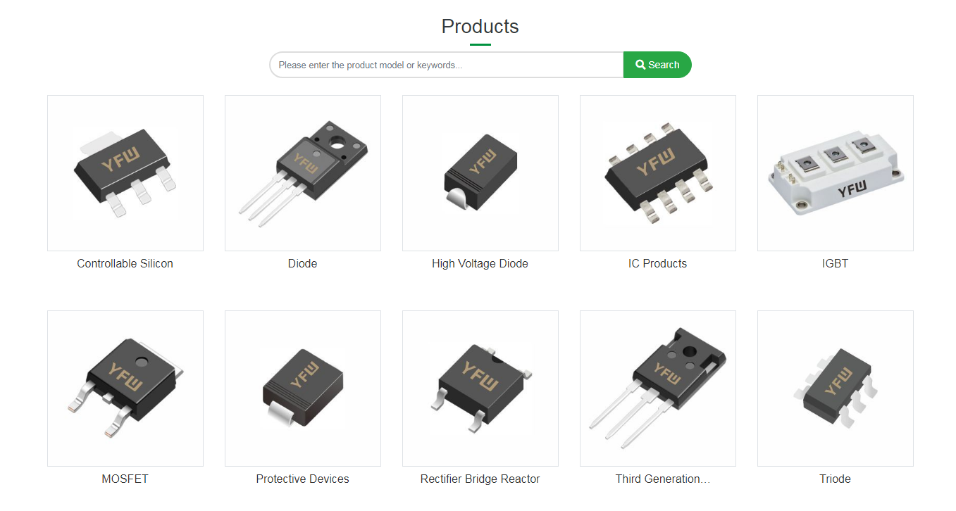Open the MOSFET product image

coord(125,389)
